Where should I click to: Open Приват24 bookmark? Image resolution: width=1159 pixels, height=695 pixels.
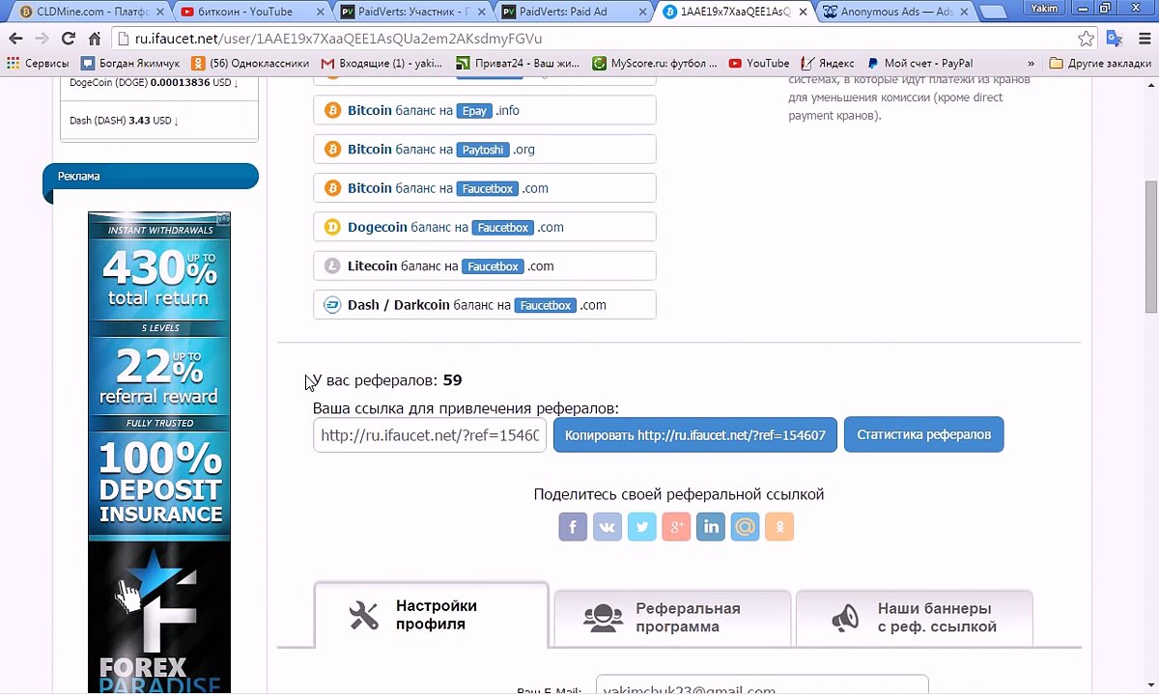(518, 63)
